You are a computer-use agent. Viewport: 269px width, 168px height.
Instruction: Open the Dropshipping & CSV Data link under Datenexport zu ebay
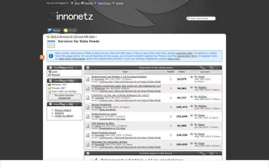coord(112,119)
